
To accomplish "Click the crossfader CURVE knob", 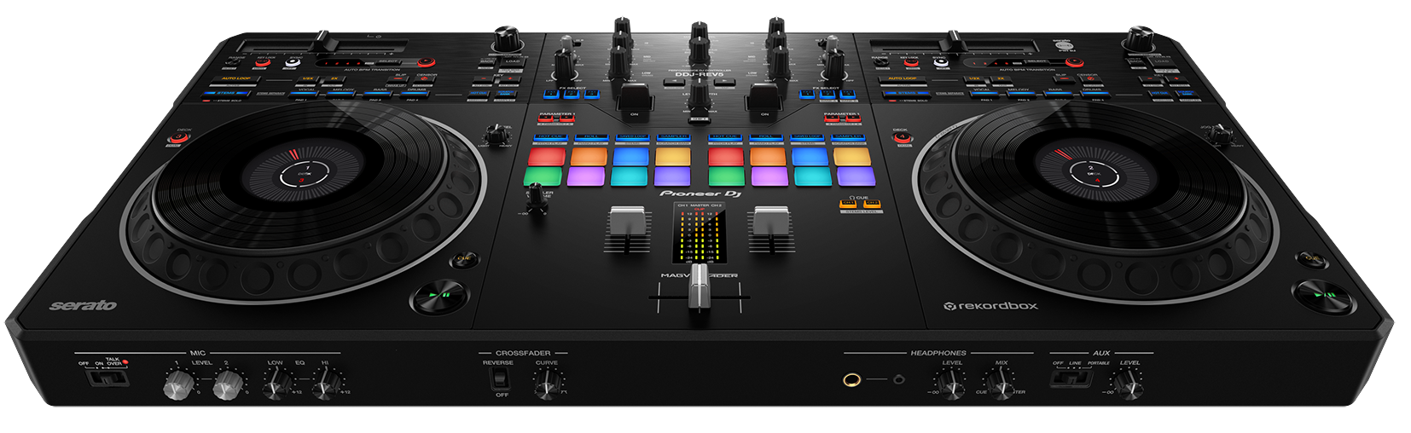I will pyautogui.click(x=547, y=385).
